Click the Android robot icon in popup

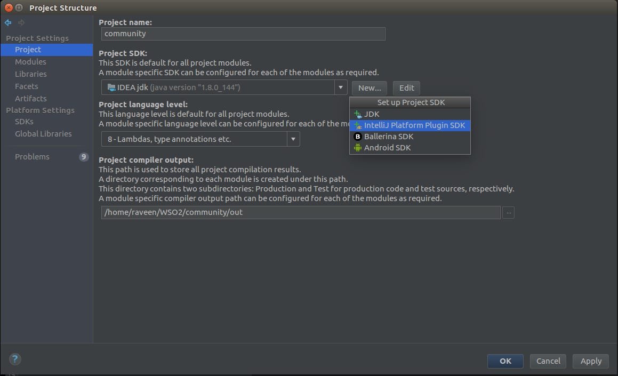[357, 148]
